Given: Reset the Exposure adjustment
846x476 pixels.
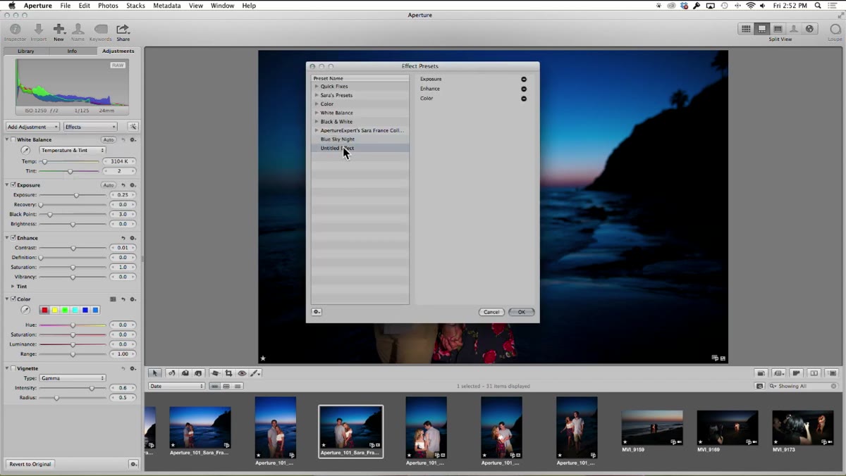Looking at the screenshot, I should click(x=123, y=185).
